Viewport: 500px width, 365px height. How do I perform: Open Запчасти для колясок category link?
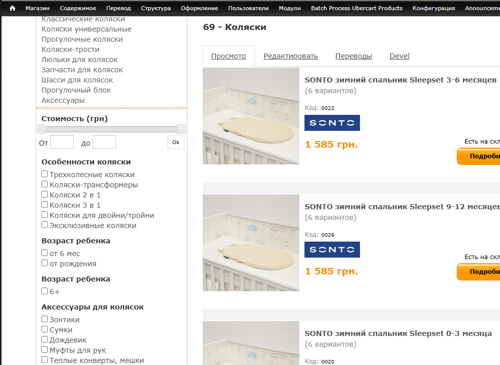[82, 70]
